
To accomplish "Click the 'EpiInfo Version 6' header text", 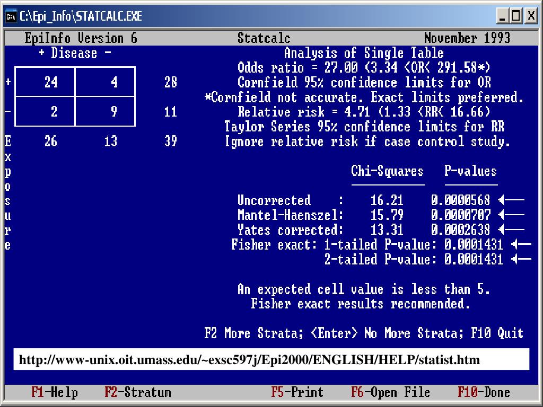I will click(x=81, y=38).
